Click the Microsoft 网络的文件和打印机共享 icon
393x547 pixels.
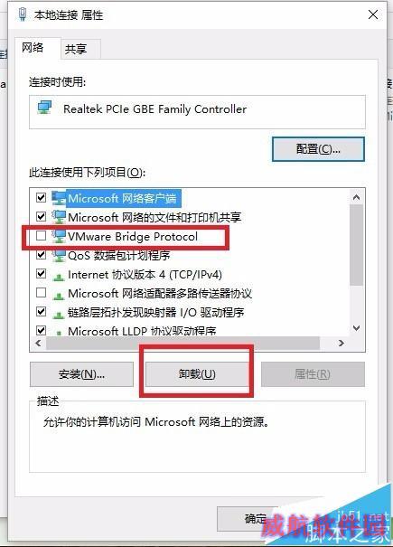(59, 217)
